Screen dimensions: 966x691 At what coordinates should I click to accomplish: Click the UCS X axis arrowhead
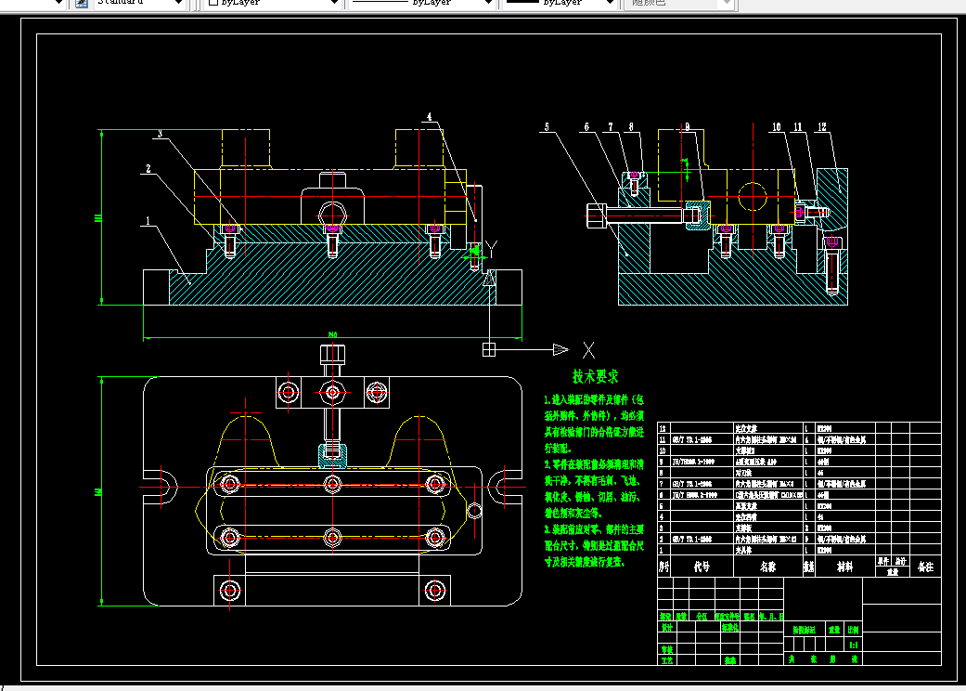[560, 349]
